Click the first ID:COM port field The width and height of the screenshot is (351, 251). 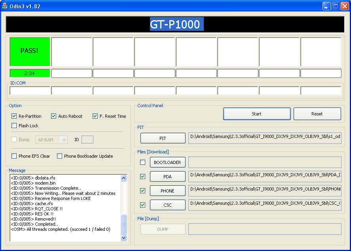(x=30, y=91)
